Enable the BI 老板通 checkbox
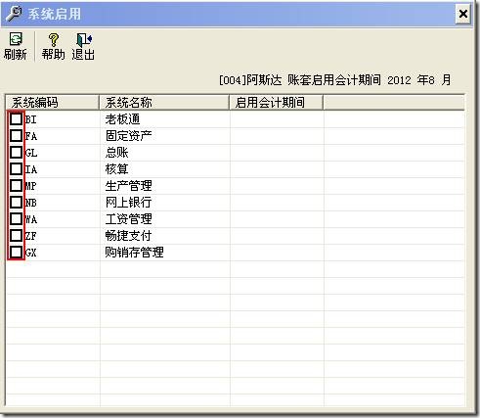Image resolution: width=480 pixels, height=418 pixels. tap(16, 119)
